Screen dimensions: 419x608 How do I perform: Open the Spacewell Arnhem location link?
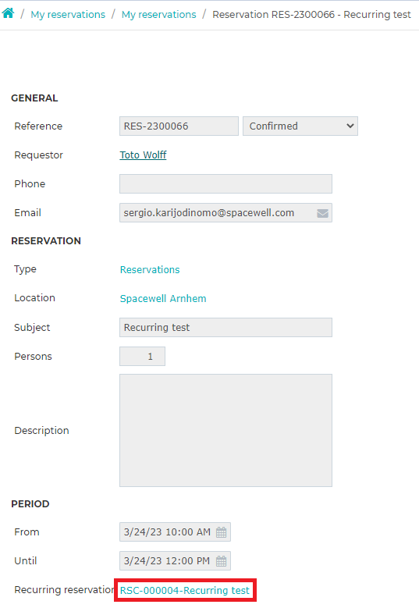click(x=163, y=299)
